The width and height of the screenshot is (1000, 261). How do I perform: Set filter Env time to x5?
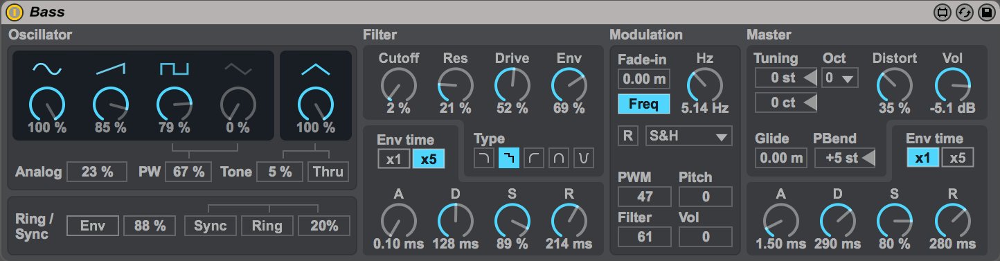click(x=428, y=159)
